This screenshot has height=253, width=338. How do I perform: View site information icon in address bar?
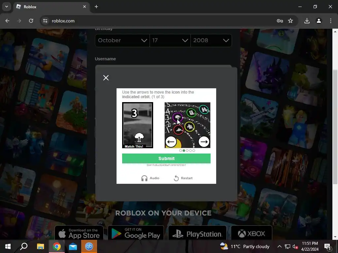coord(45,21)
